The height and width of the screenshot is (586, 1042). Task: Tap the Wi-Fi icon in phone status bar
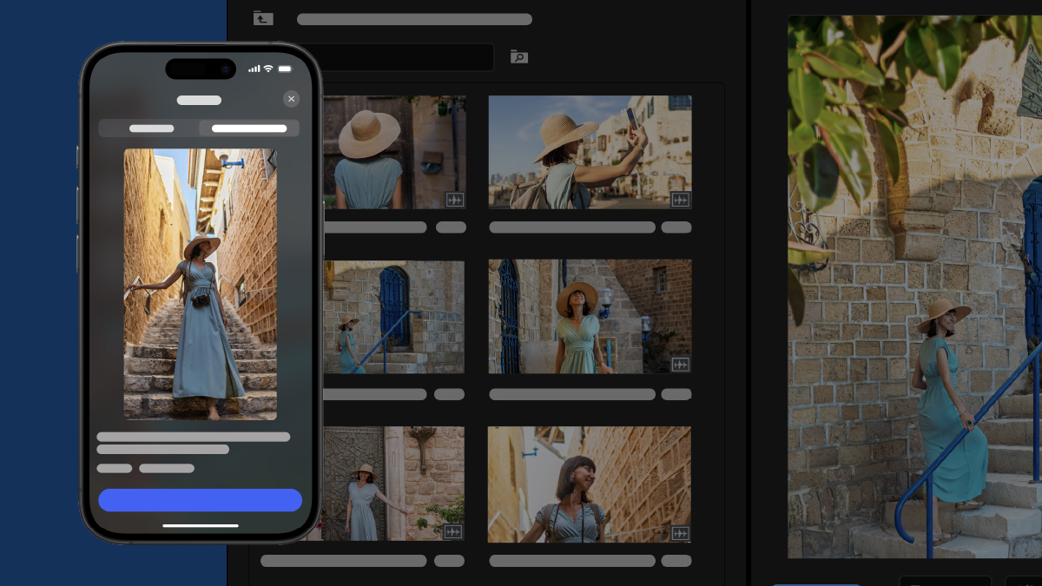pos(268,69)
